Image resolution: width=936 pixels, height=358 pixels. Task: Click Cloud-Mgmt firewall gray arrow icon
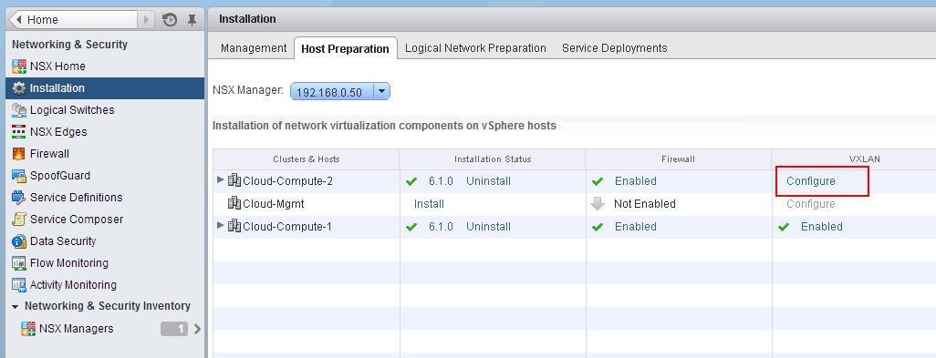[598, 204]
